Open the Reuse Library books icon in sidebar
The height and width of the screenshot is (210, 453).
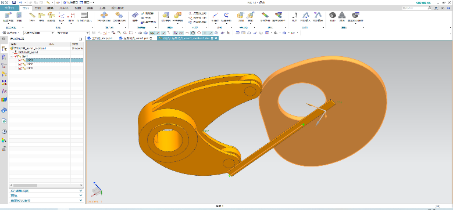tap(4, 99)
